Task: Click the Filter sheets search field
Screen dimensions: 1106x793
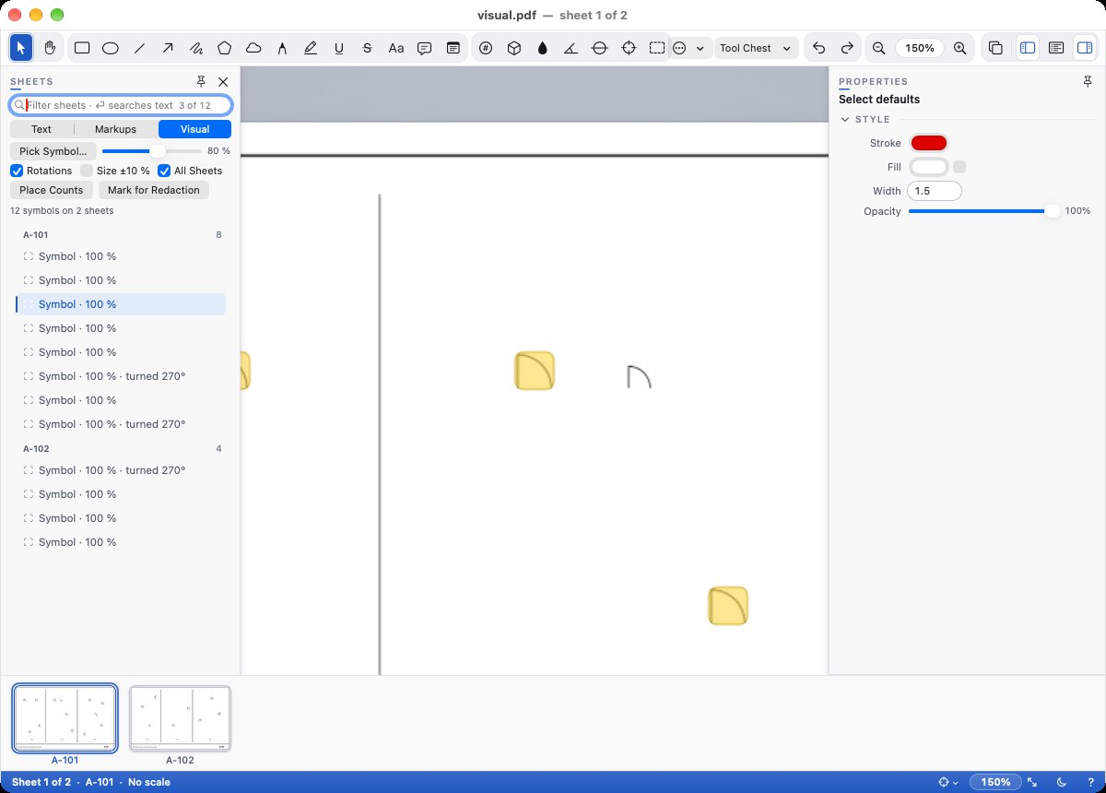Action: coord(121,105)
